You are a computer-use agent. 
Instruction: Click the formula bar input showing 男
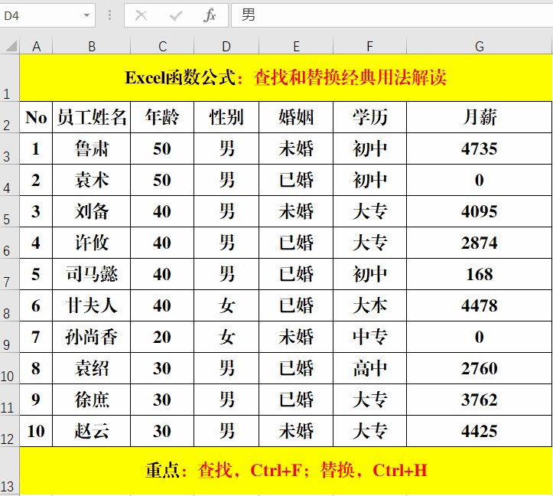tap(392, 15)
